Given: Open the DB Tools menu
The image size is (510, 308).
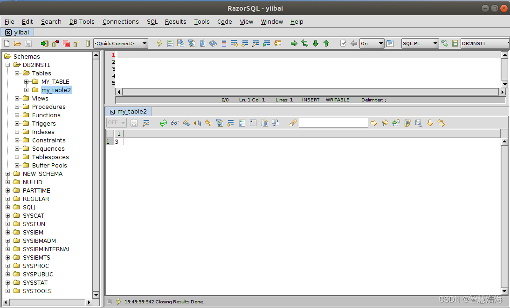Looking at the screenshot, I should [82, 21].
